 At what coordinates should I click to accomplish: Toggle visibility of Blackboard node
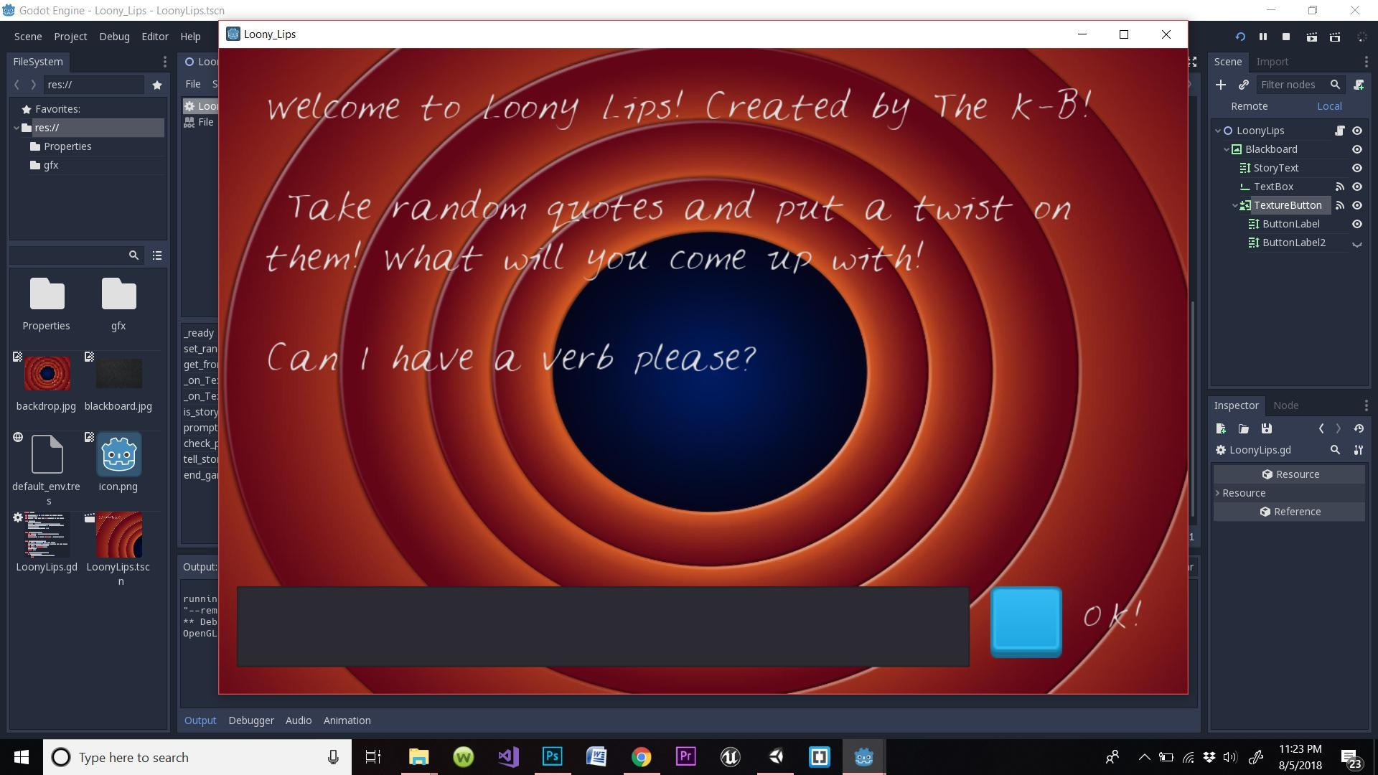click(1357, 149)
